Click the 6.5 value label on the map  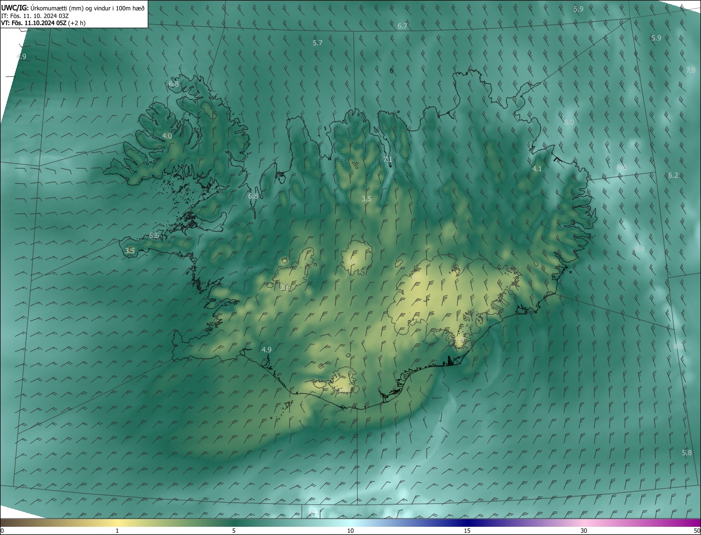[154, 235]
